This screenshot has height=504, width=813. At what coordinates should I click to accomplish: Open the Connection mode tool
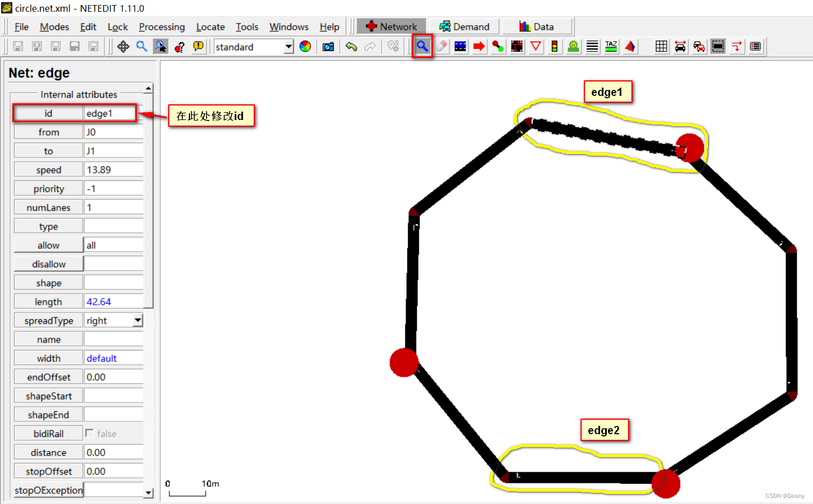pos(517,46)
